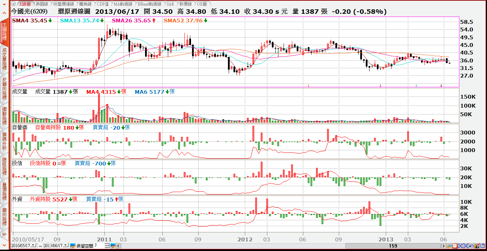Select 趨向指標 sidebar tab
The height and width of the screenshot is (251, 487).
tap(4, 216)
